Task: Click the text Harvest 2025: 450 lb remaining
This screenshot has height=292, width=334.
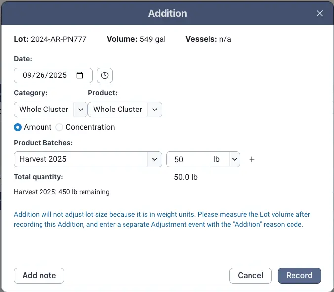Action: [x=62, y=192]
